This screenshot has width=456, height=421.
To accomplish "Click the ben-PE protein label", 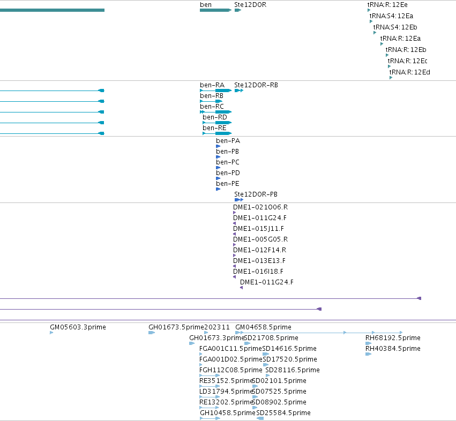I will click(x=227, y=184).
